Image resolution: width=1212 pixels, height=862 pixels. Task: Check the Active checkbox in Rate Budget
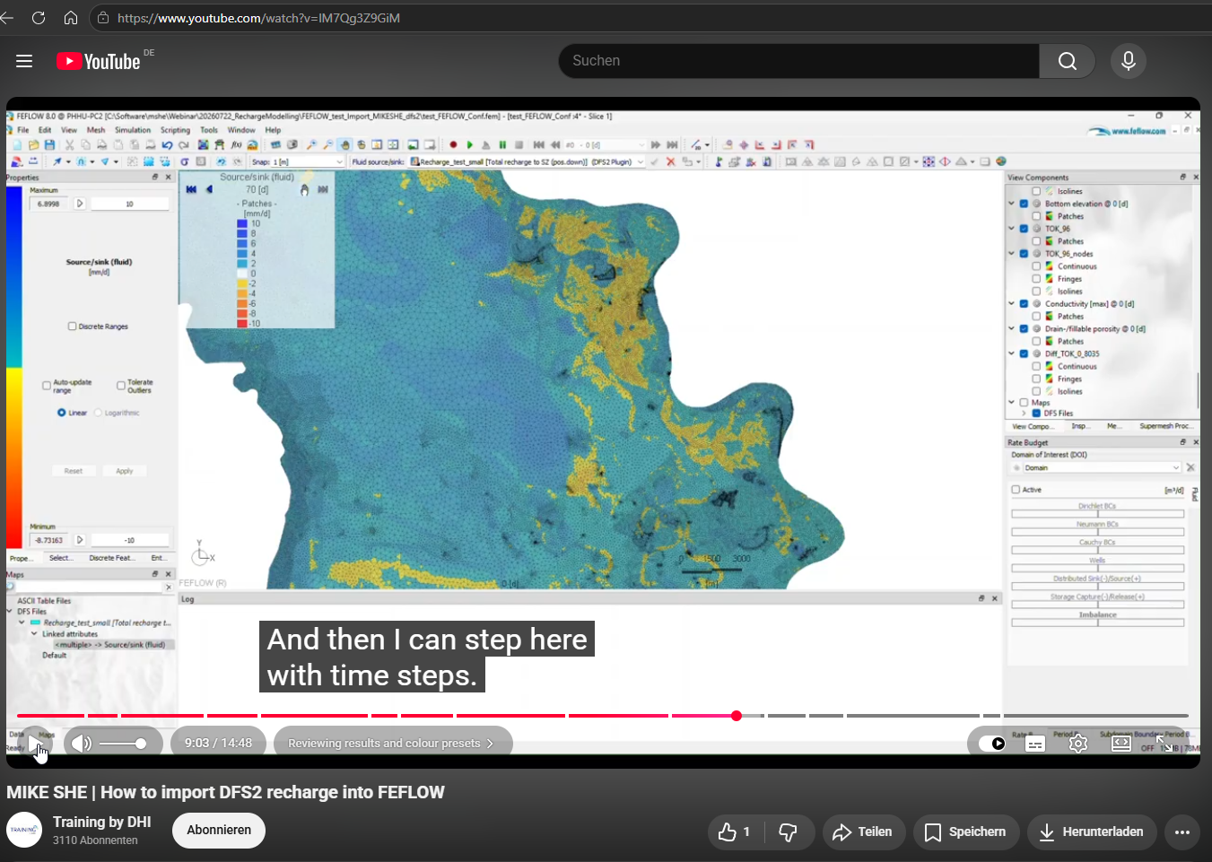[x=1016, y=490]
